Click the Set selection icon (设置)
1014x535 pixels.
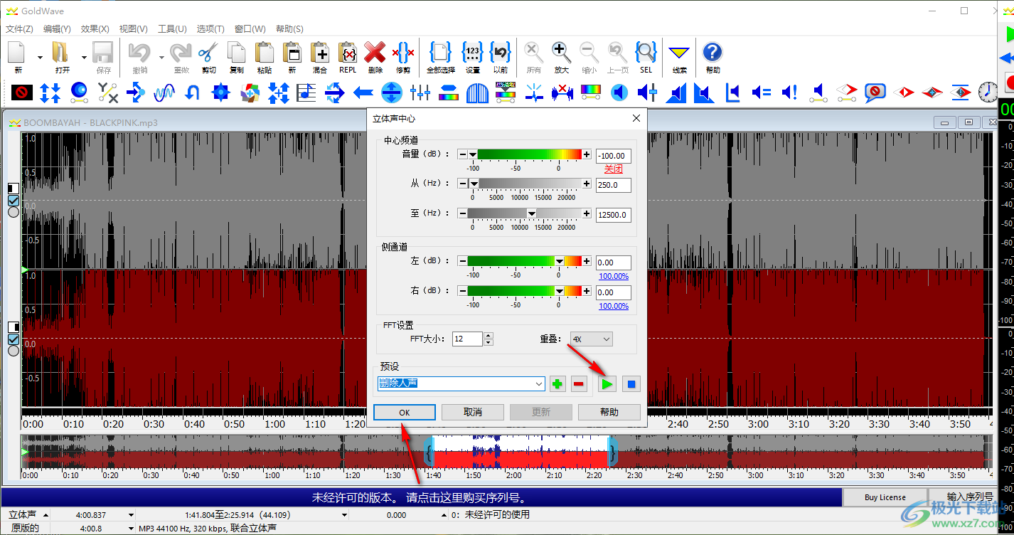pyautogui.click(x=472, y=52)
